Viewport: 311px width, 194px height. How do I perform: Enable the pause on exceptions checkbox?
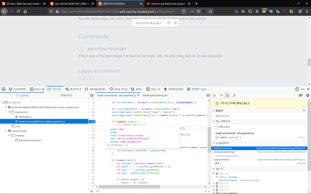(217, 127)
